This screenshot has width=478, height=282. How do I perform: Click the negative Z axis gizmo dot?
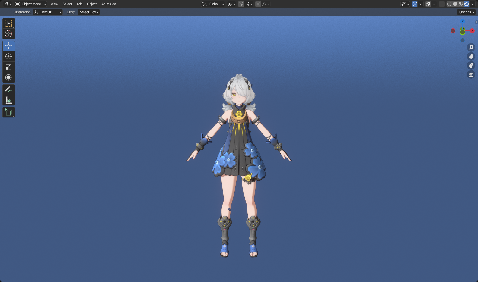463,40
